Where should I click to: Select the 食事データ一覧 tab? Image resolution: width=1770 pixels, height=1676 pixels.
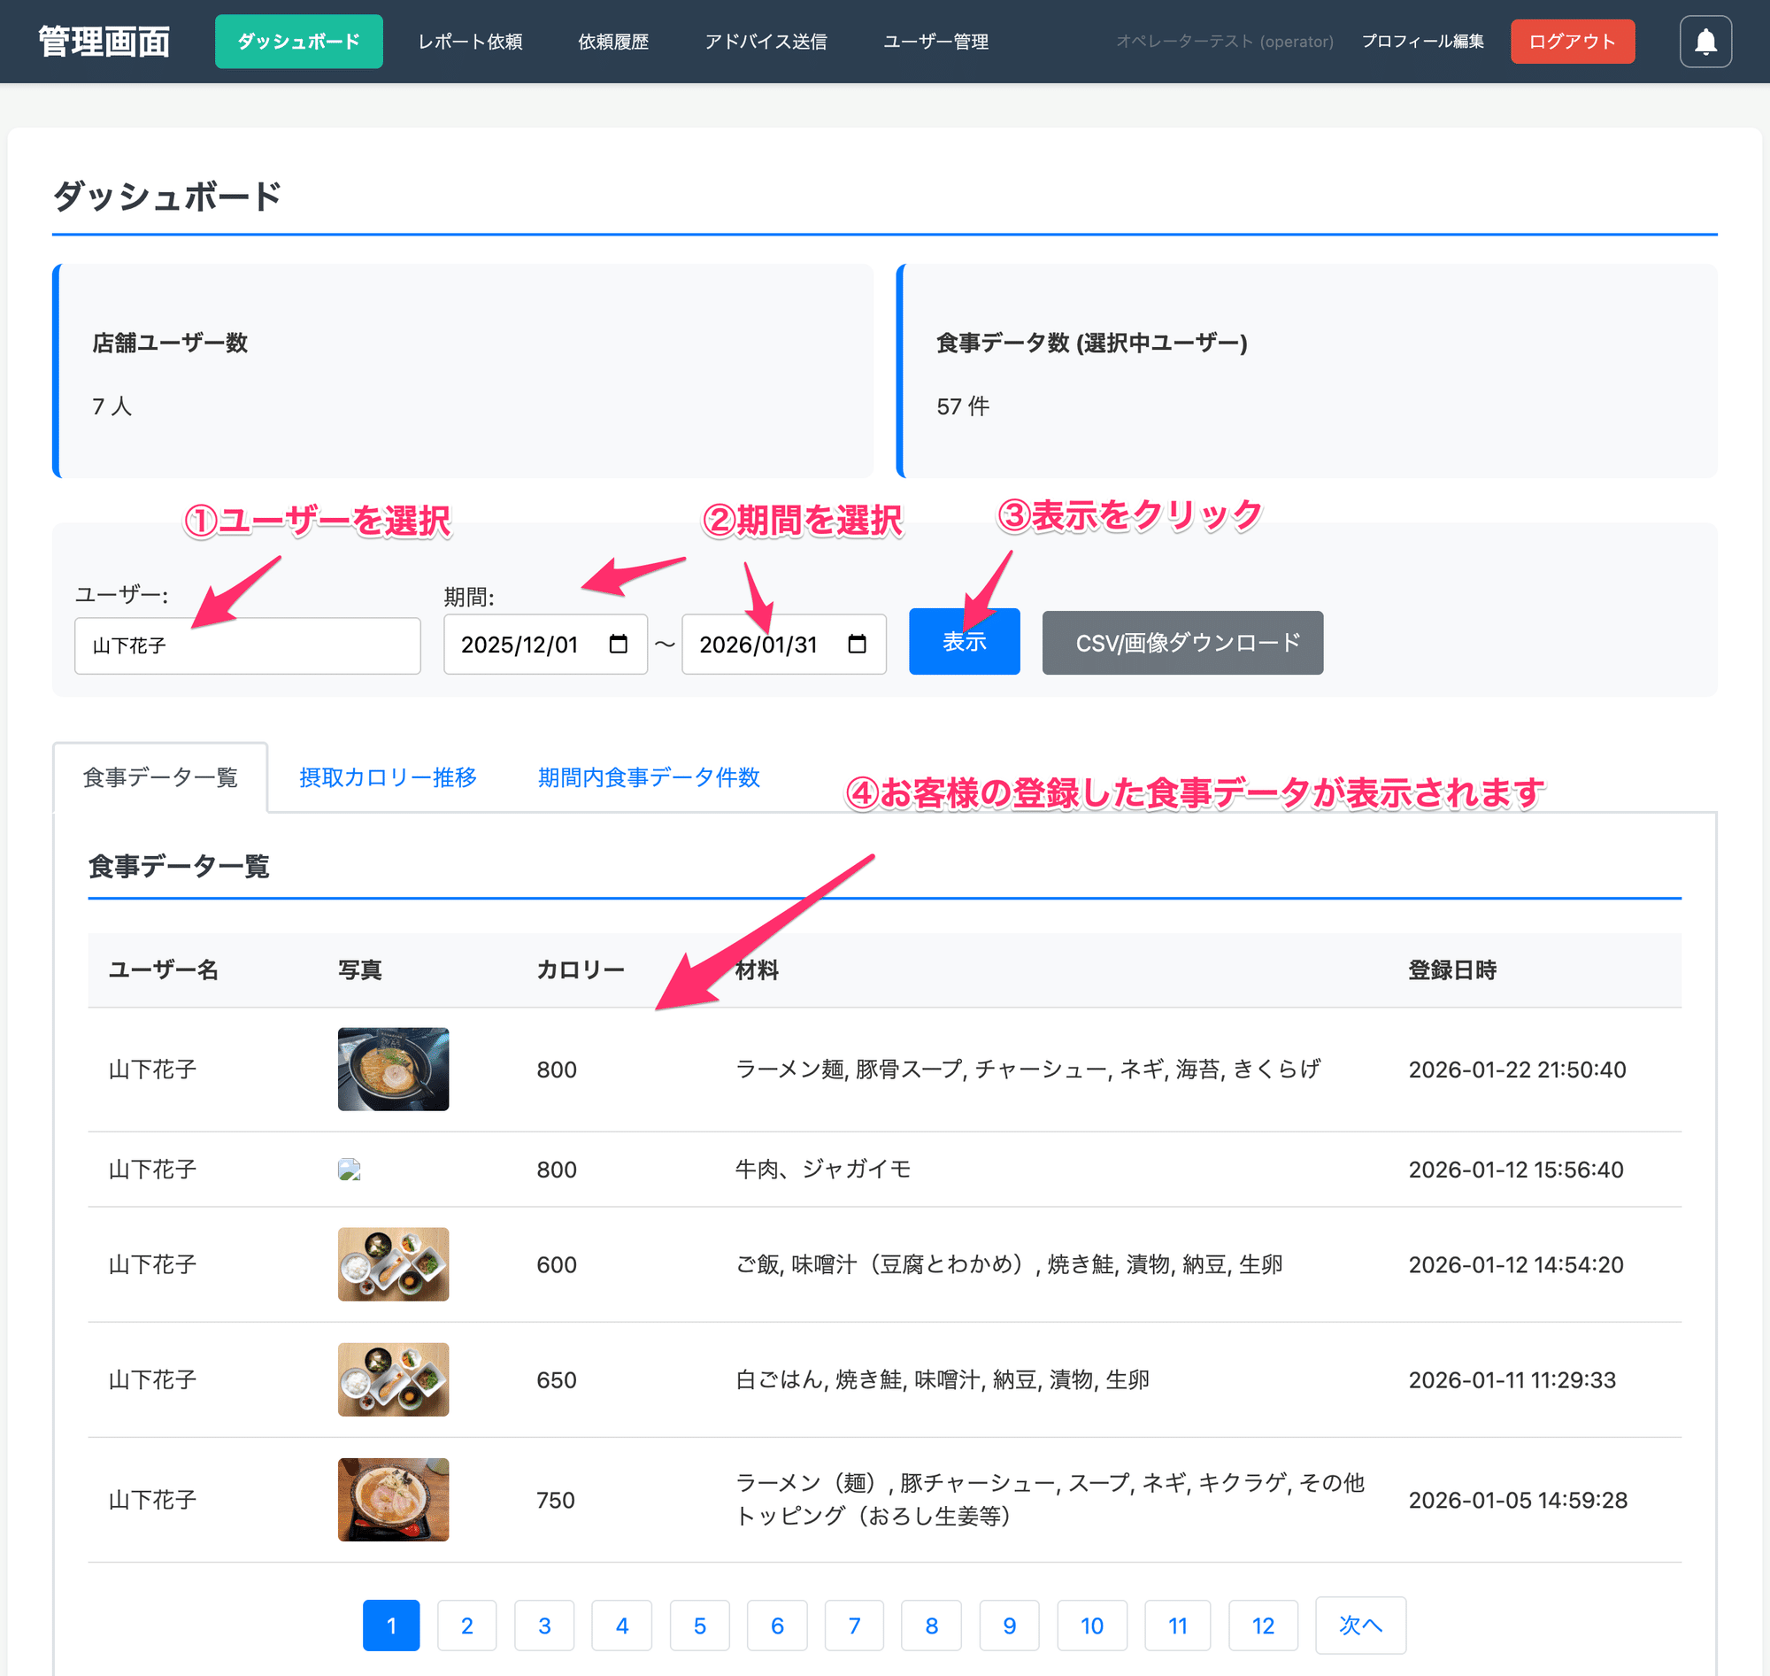click(x=160, y=777)
